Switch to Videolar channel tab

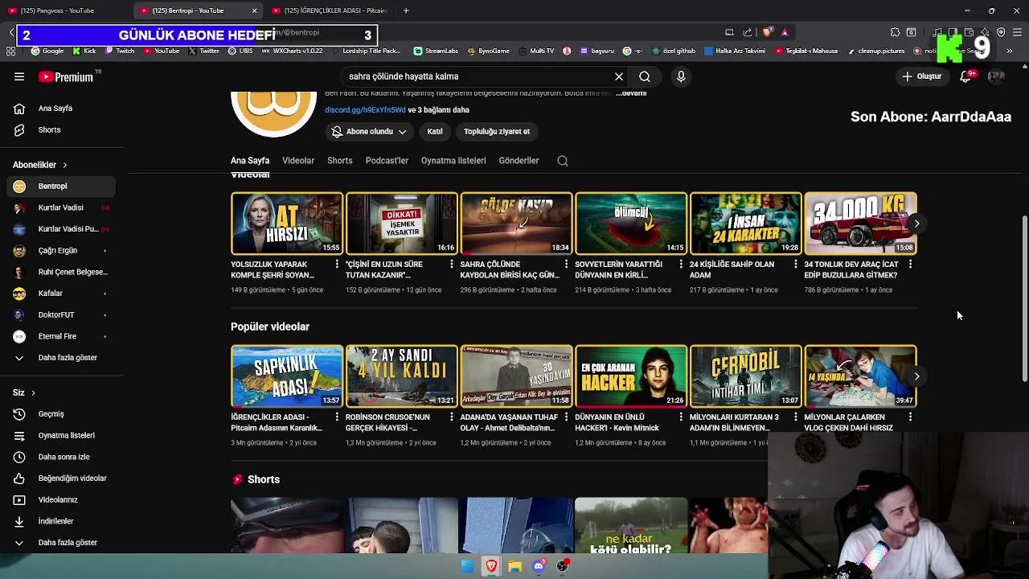point(298,161)
